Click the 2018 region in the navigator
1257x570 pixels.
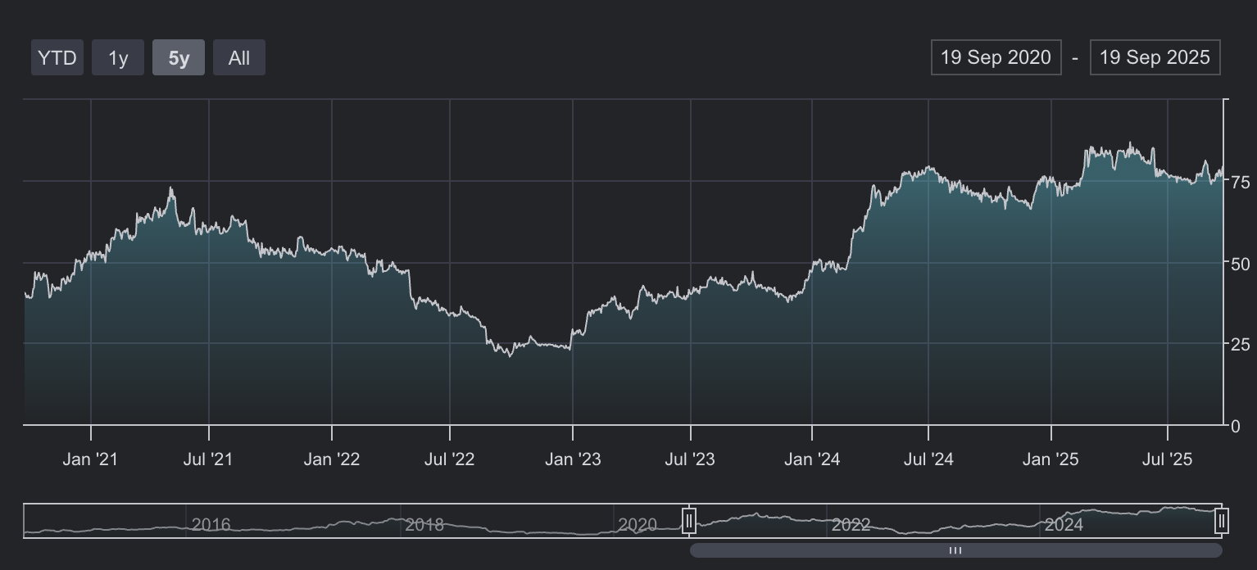[x=424, y=524]
